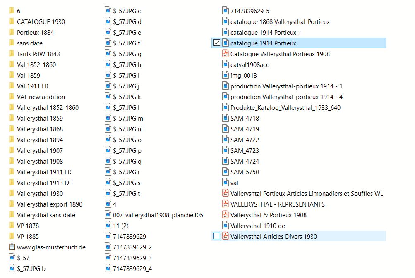Select folder Vallerysthal 1930

36,194
